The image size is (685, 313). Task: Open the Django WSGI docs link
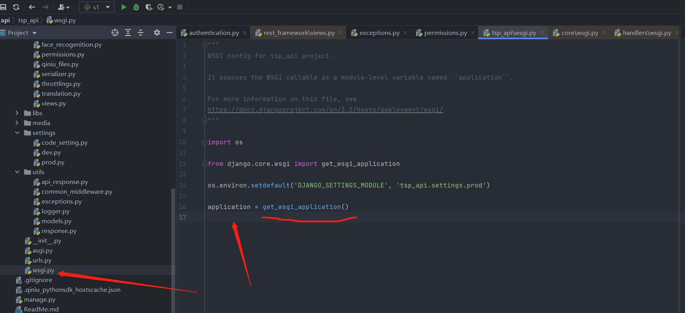click(325, 110)
